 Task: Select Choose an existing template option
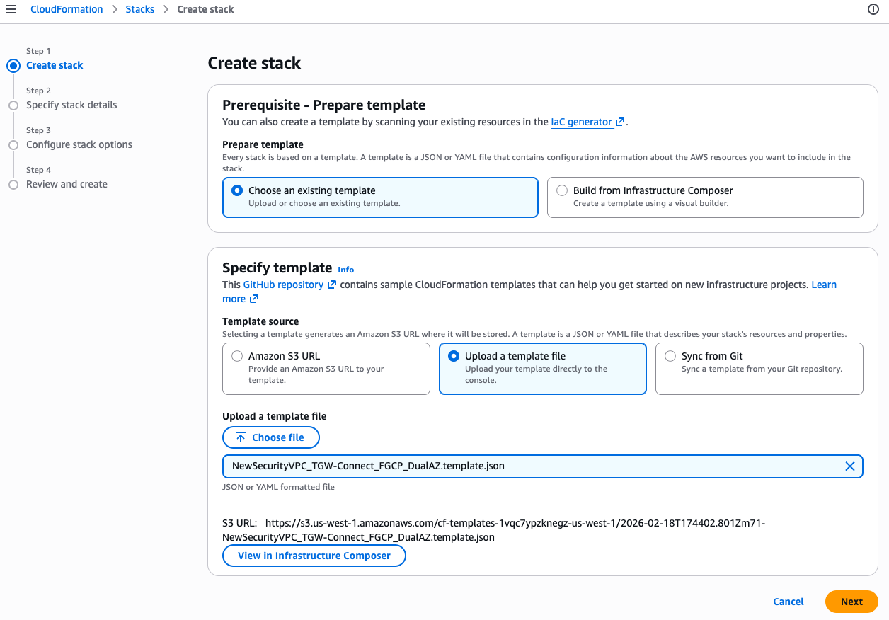237,190
